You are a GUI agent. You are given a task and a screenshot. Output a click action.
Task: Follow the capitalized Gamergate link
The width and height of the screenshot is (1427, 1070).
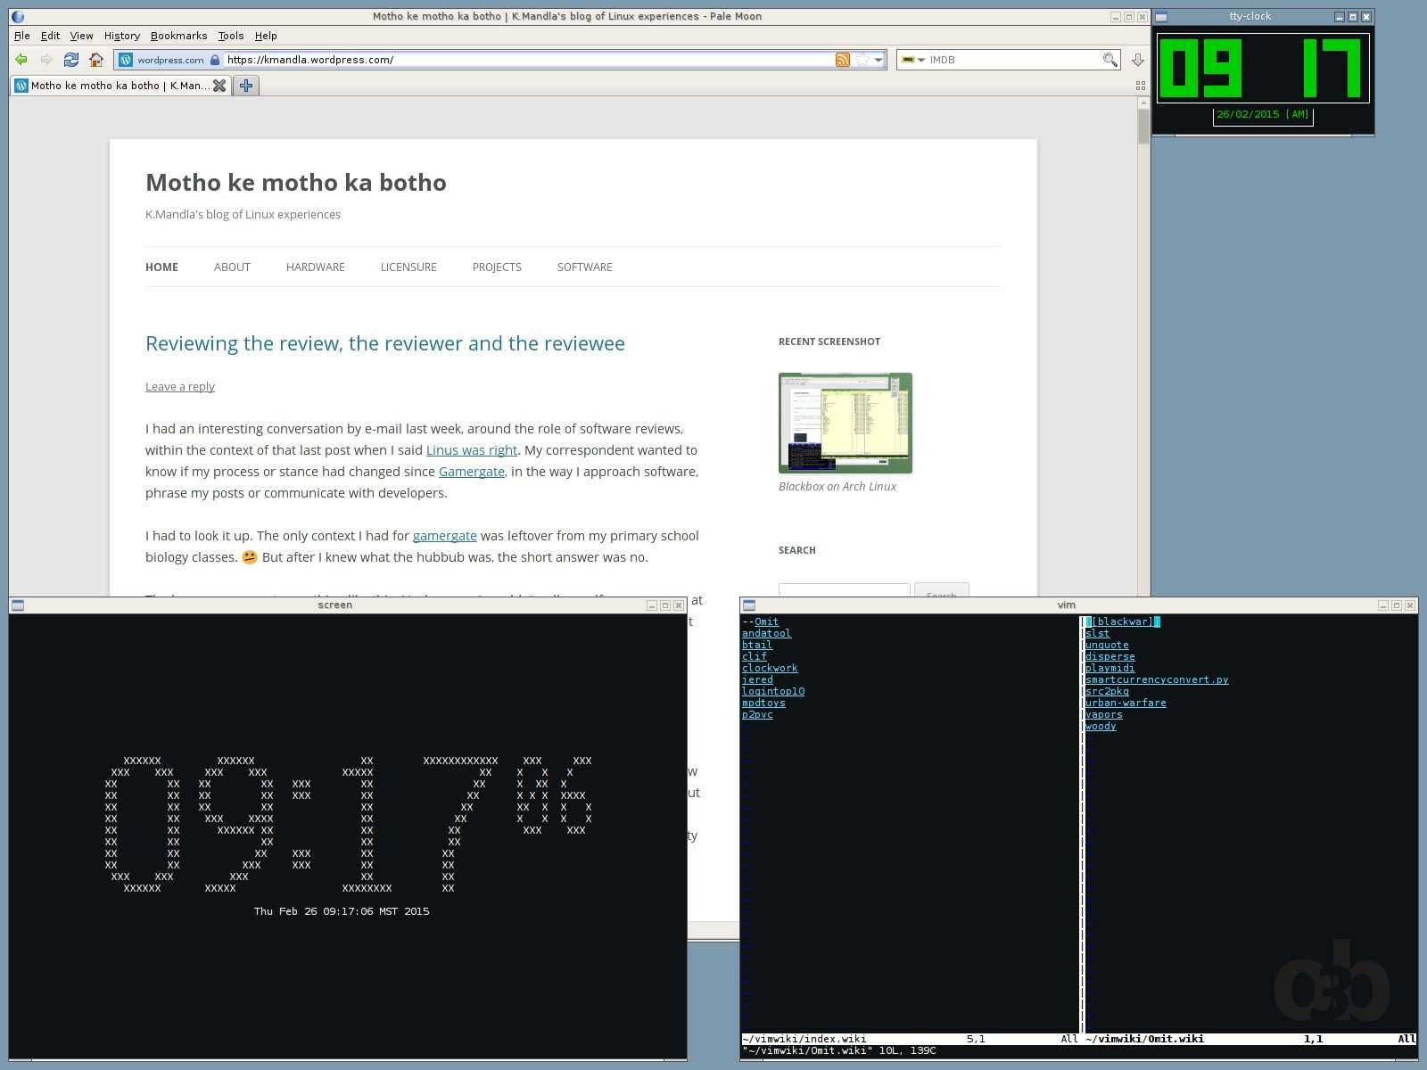[472, 472]
